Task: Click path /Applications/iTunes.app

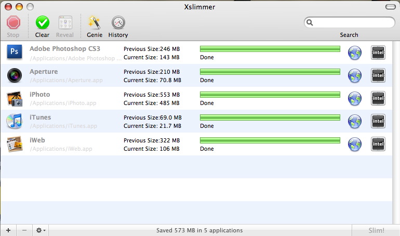Action: click(63, 126)
